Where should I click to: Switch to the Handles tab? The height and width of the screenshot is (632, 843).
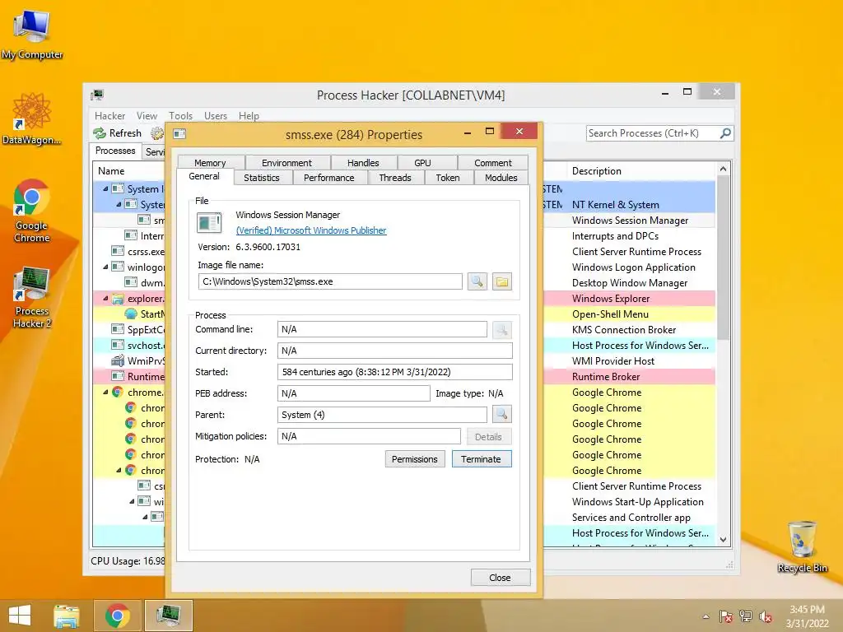point(363,163)
